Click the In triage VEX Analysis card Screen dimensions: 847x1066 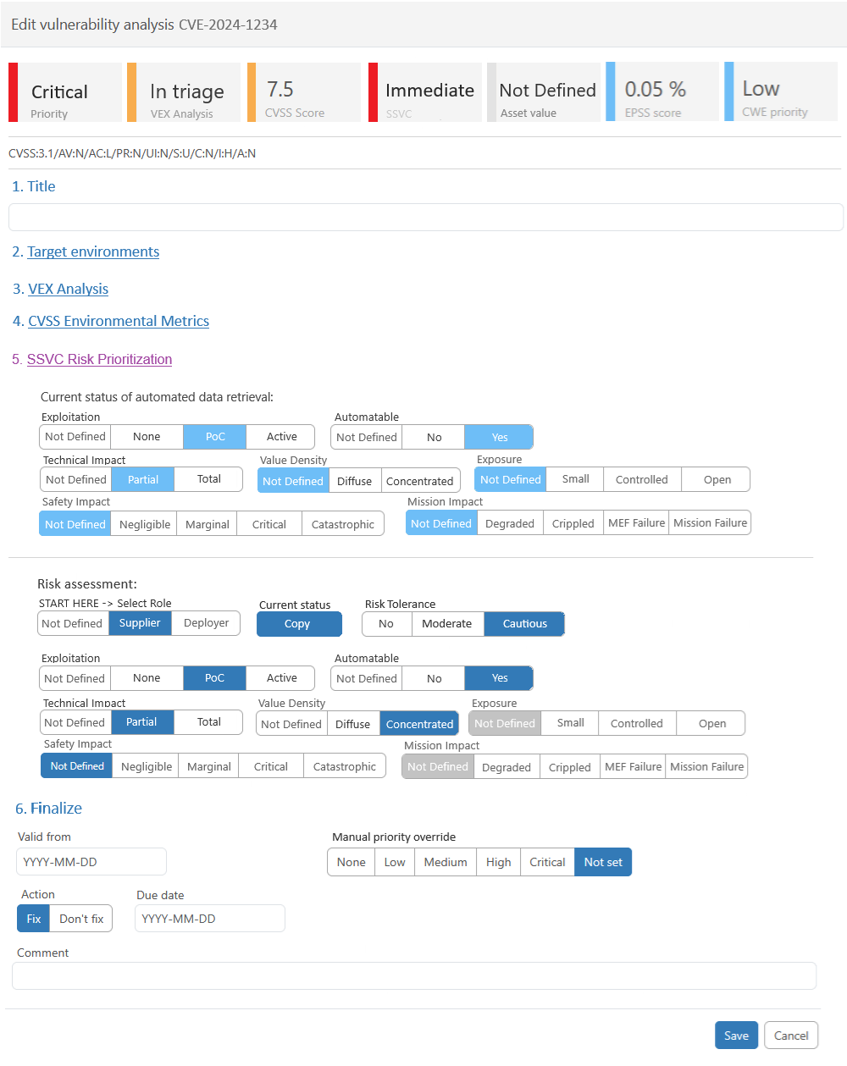click(184, 92)
